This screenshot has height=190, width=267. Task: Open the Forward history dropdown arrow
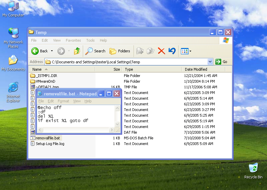tap(69, 51)
